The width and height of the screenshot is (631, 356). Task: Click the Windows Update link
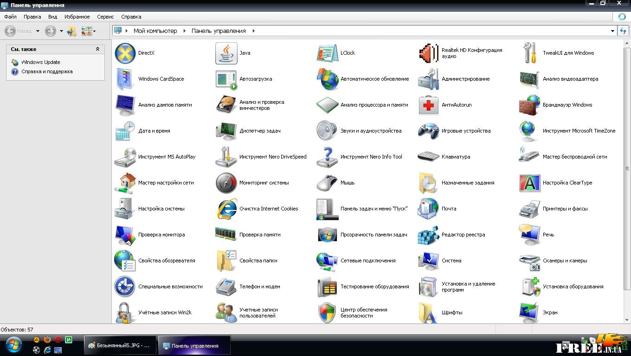click(40, 62)
